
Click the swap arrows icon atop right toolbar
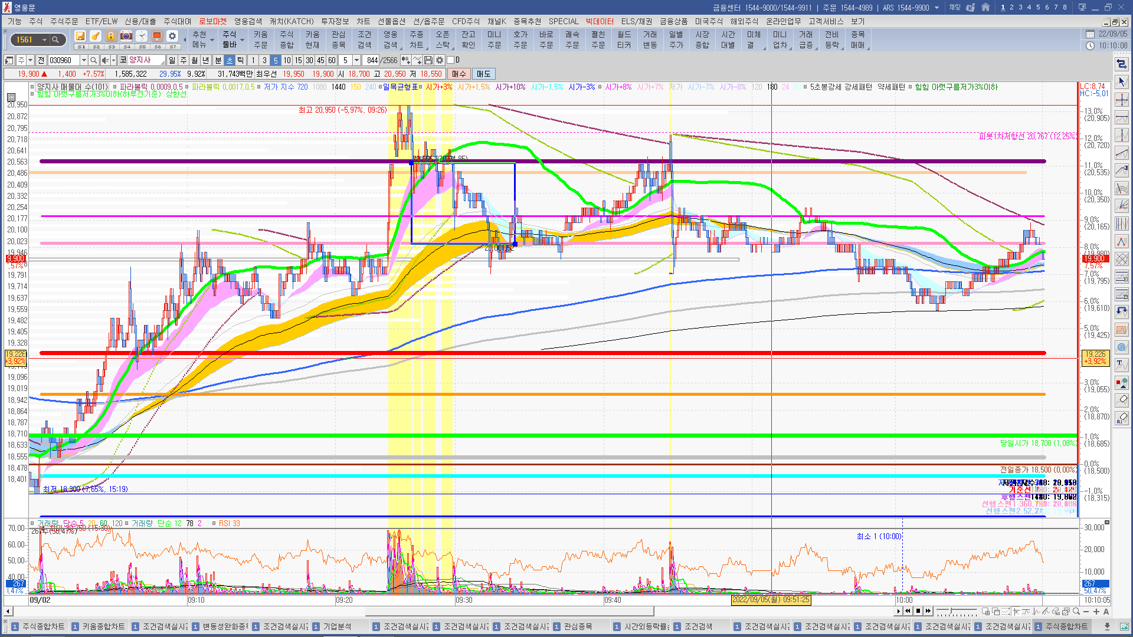1122,64
